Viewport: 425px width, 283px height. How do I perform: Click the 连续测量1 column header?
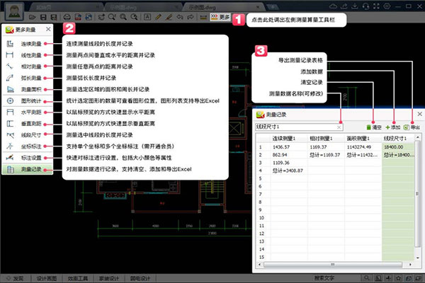[x=289, y=139]
